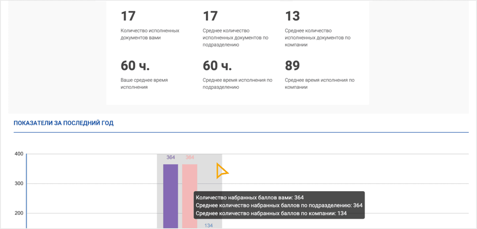Select the 'Показатели за последний год' heading

click(x=64, y=123)
